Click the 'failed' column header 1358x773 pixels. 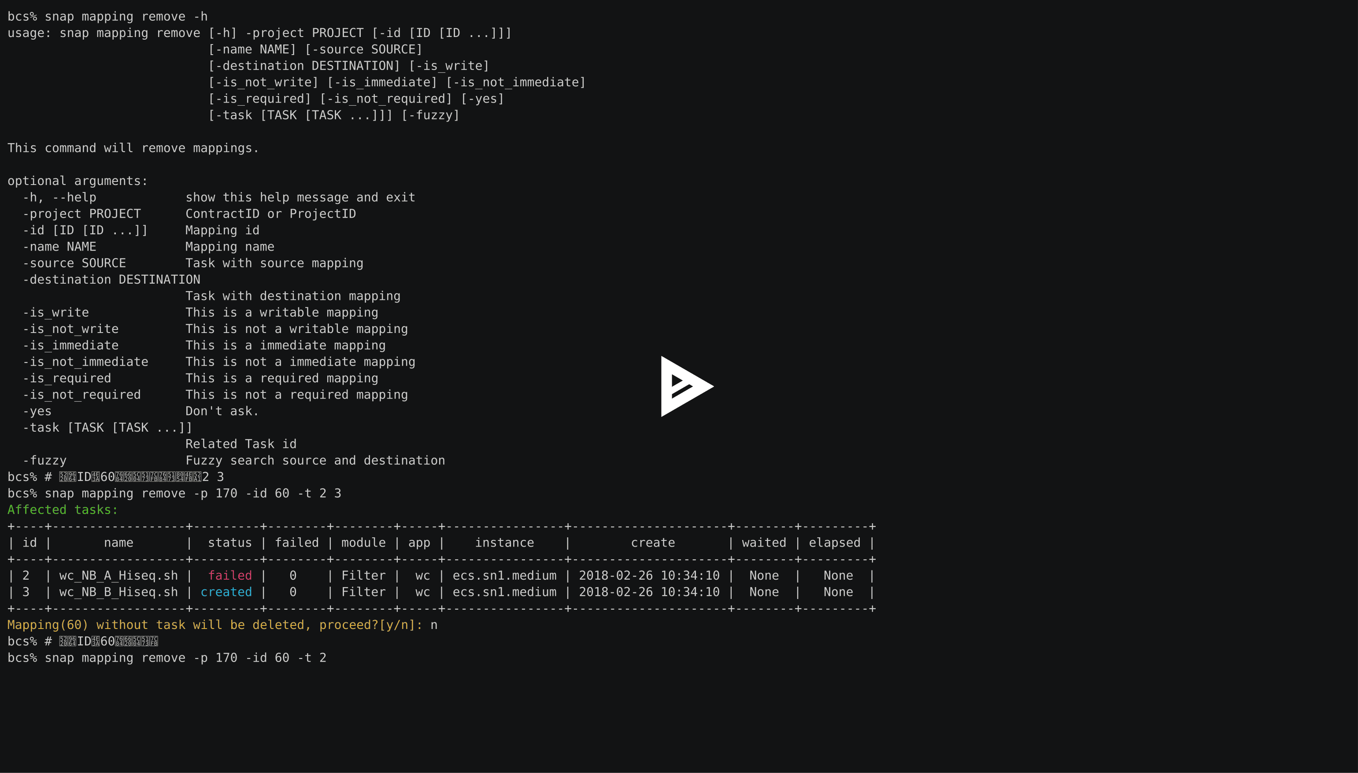297,543
